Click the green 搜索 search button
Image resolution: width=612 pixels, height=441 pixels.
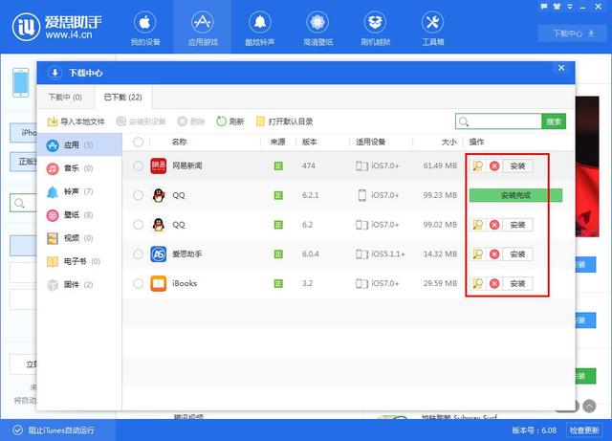[554, 121]
